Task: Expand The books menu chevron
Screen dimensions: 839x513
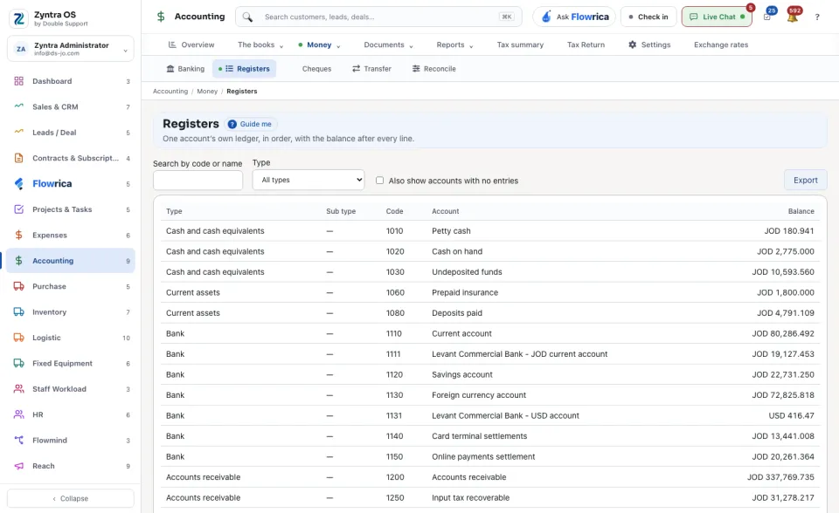Action: 281,46
